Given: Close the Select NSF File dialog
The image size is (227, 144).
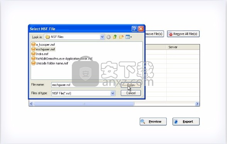Looking at the screenshot, I should point(141,29).
